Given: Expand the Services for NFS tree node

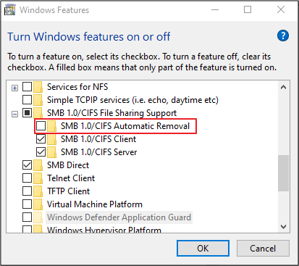Looking at the screenshot, I should [14, 88].
